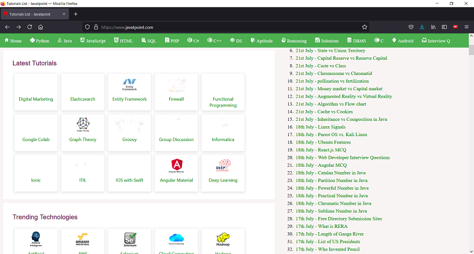
Task: Open the Angular Material tutorial tile
Action: (x=176, y=173)
